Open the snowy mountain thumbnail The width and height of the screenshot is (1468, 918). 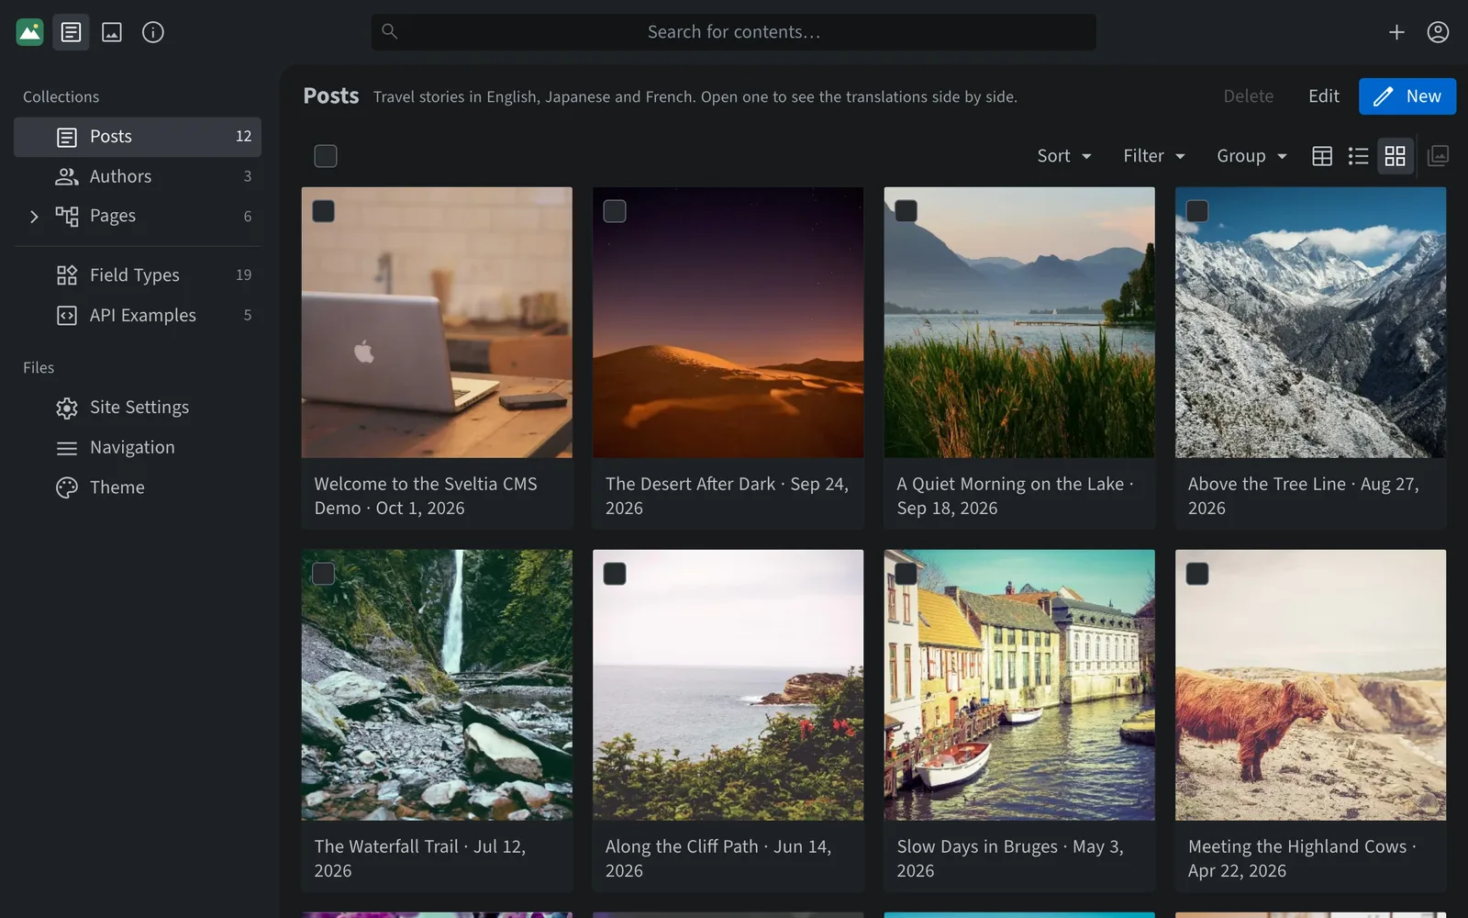point(1311,322)
